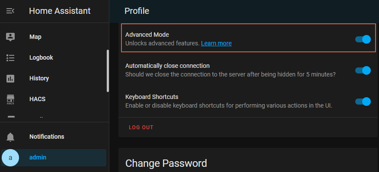Click the Logbook list icon
The width and height of the screenshot is (379, 172).
[10, 58]
